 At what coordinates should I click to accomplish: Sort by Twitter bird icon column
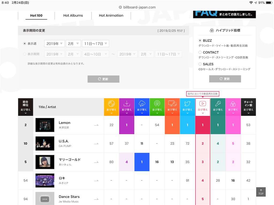(188, 107)
